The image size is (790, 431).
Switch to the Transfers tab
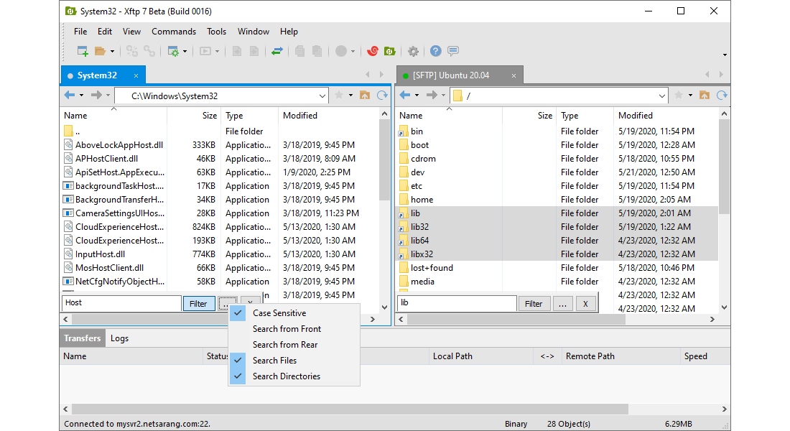(x=82, y=338)
